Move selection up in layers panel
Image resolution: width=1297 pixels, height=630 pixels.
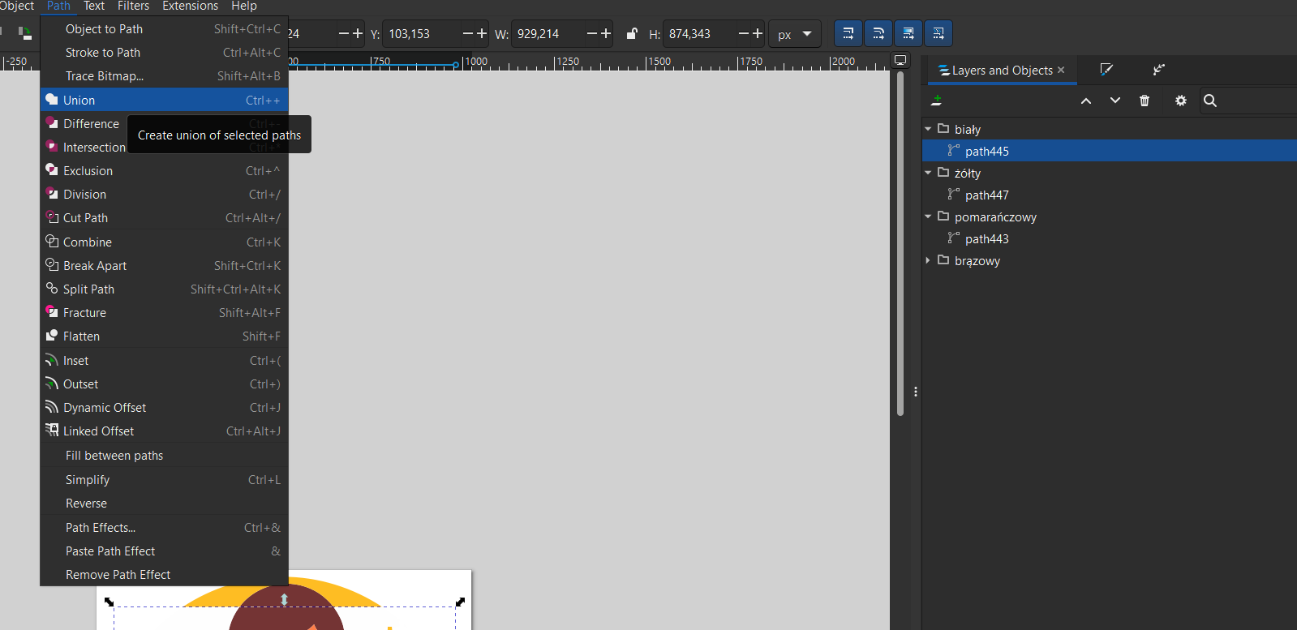tap(1086, 101)
